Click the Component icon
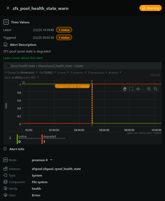The height and width of the screenshot is (201, 165). tap(5, 182)
